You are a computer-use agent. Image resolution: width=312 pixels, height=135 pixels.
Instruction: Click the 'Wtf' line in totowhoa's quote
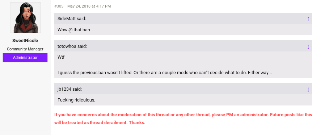[61, 57]
